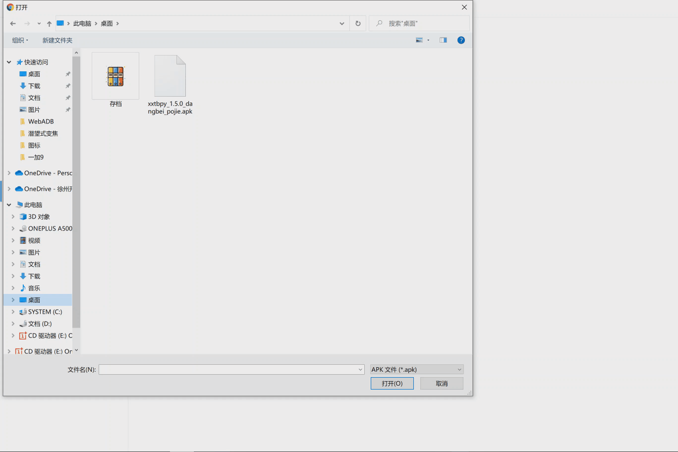The image size is (678, 452).
Task: Refresh the 桌面 folder view
Action: [x=358, y=23]
